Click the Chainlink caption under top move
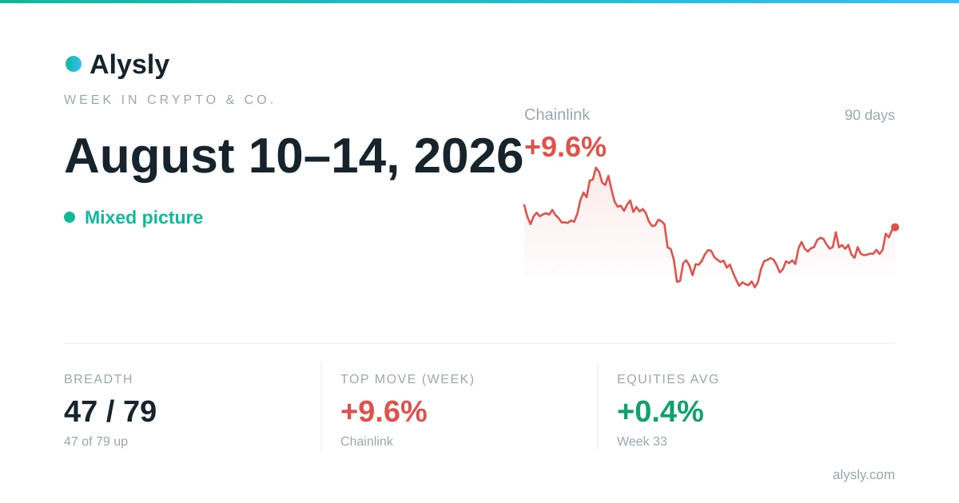 click(x=367, y=442)
